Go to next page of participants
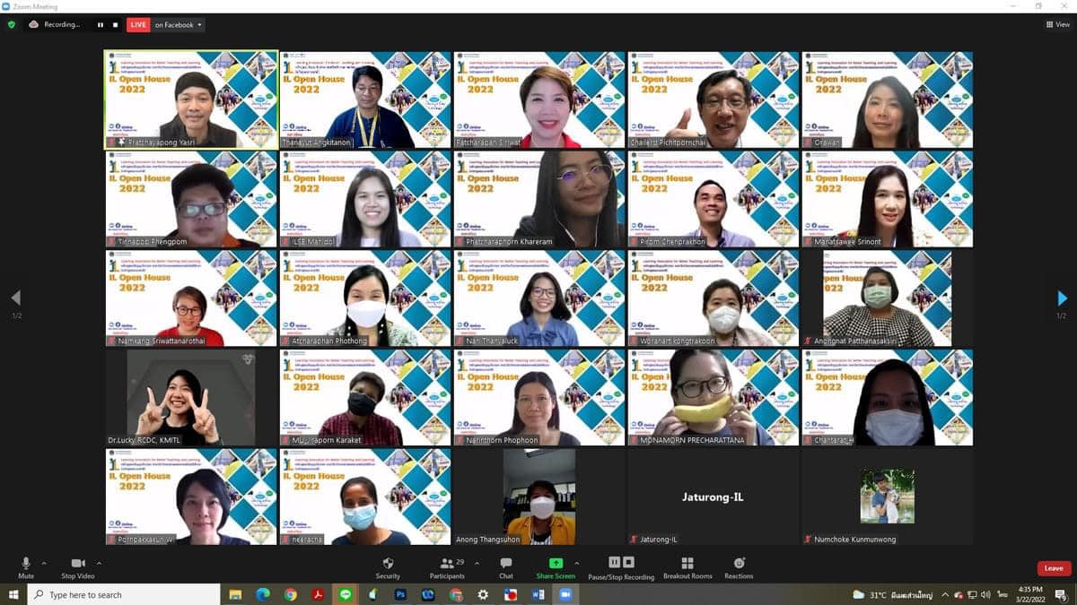Screen dimensions: 1077x605 pos(1062,298)
